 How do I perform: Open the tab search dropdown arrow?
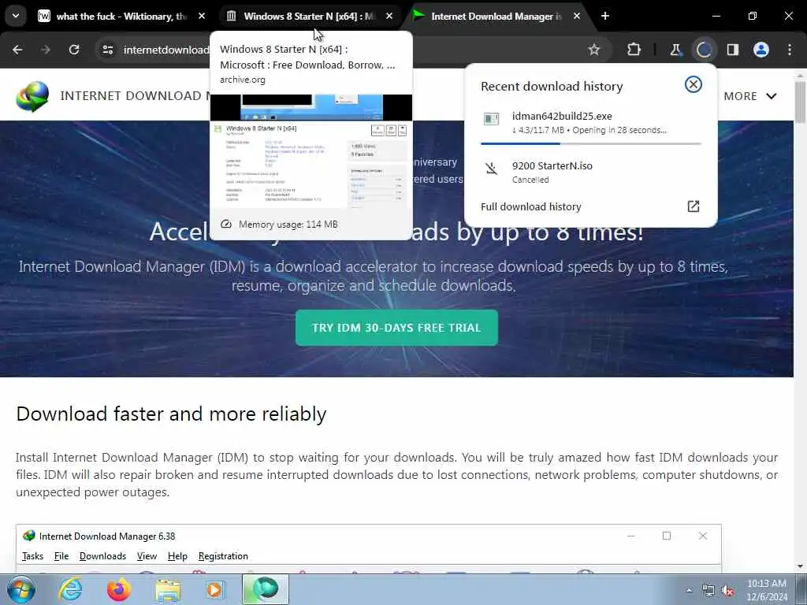click(16, 16)
